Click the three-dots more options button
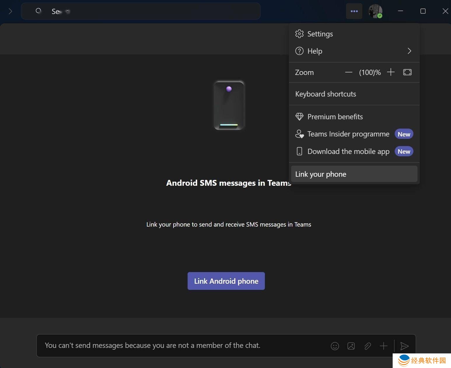This screenshot has width=451, height=368. tap(354, 11)
